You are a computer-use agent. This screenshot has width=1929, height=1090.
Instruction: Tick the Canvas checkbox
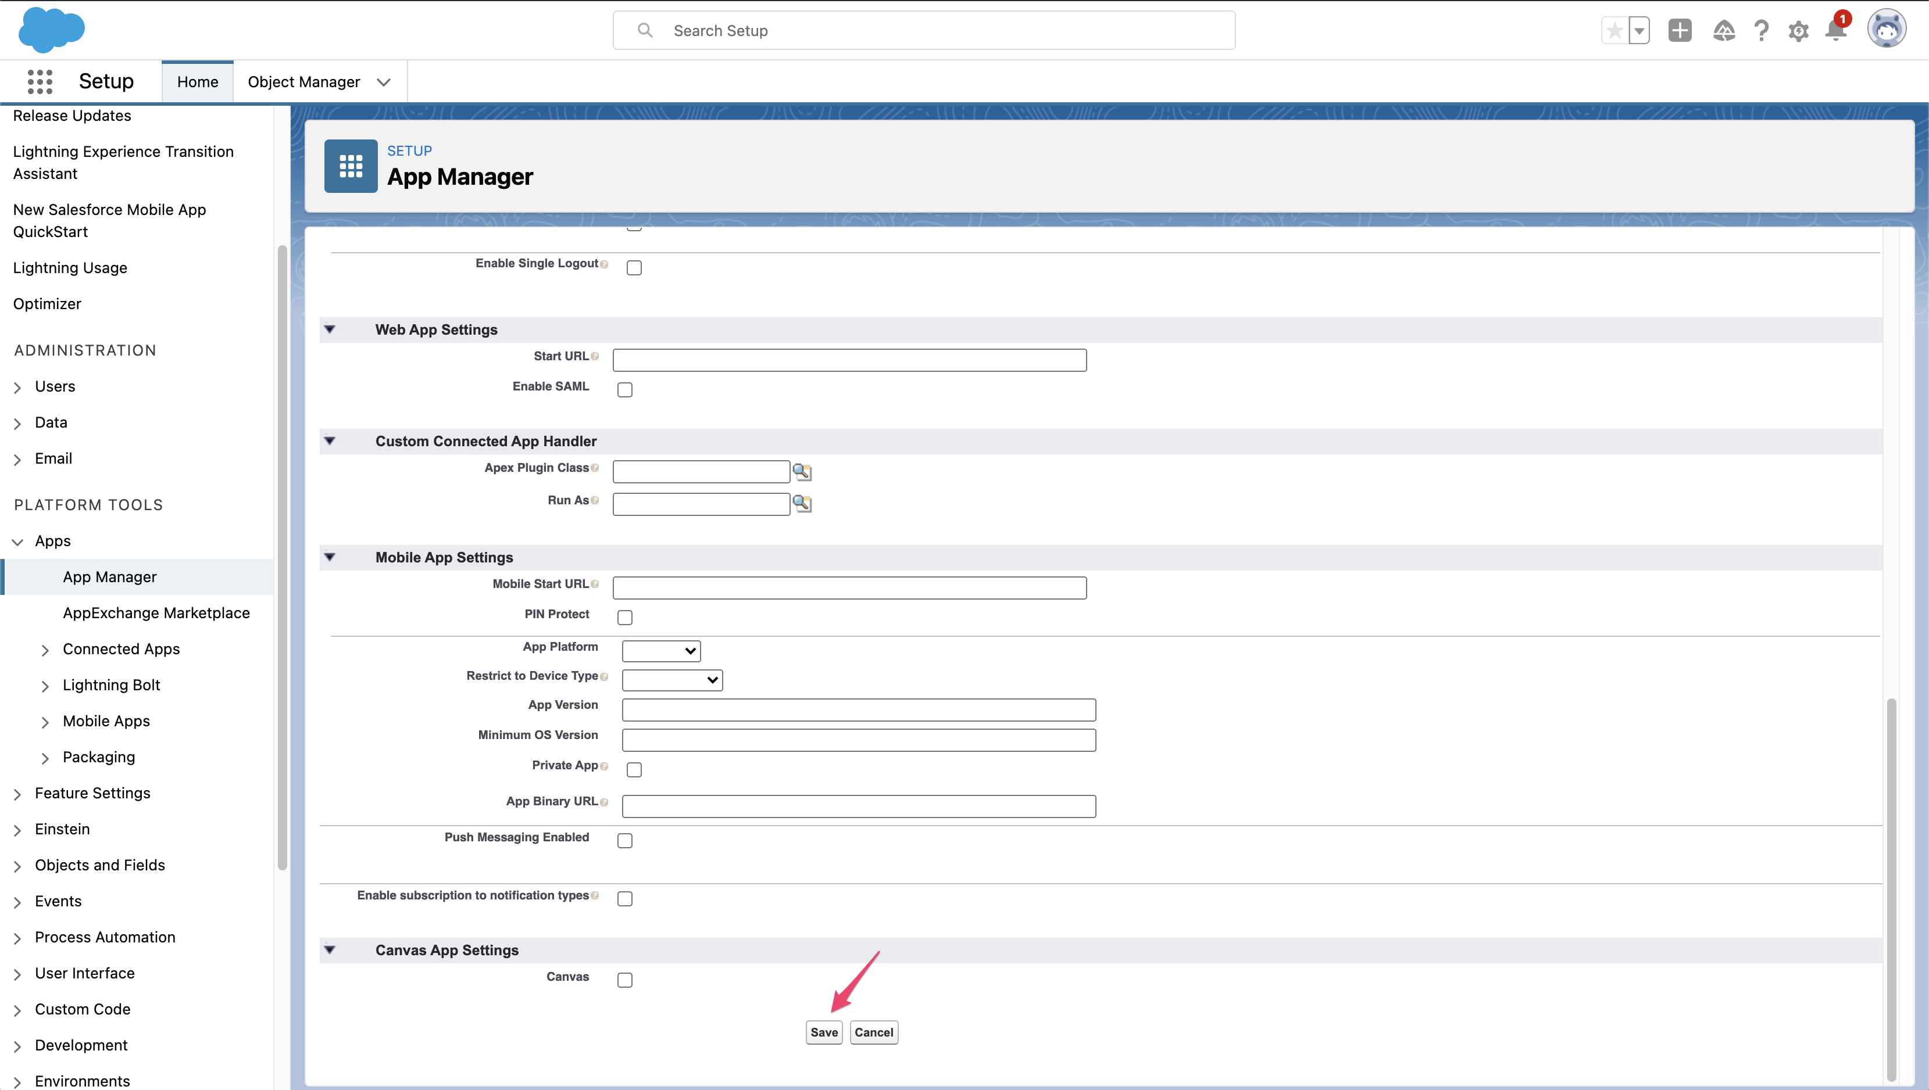point(624,980)
